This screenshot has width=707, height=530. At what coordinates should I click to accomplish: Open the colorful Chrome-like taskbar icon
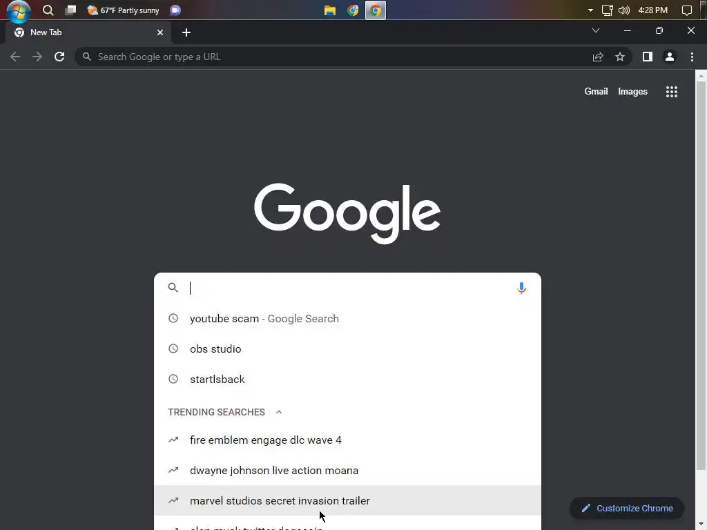[x=353, y=10]
